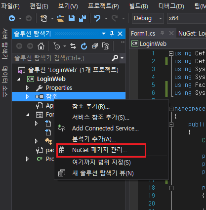Screen dimensions: 206x210
Task: Open the Undo history dropdown arrow
Action: coord(106,18)
